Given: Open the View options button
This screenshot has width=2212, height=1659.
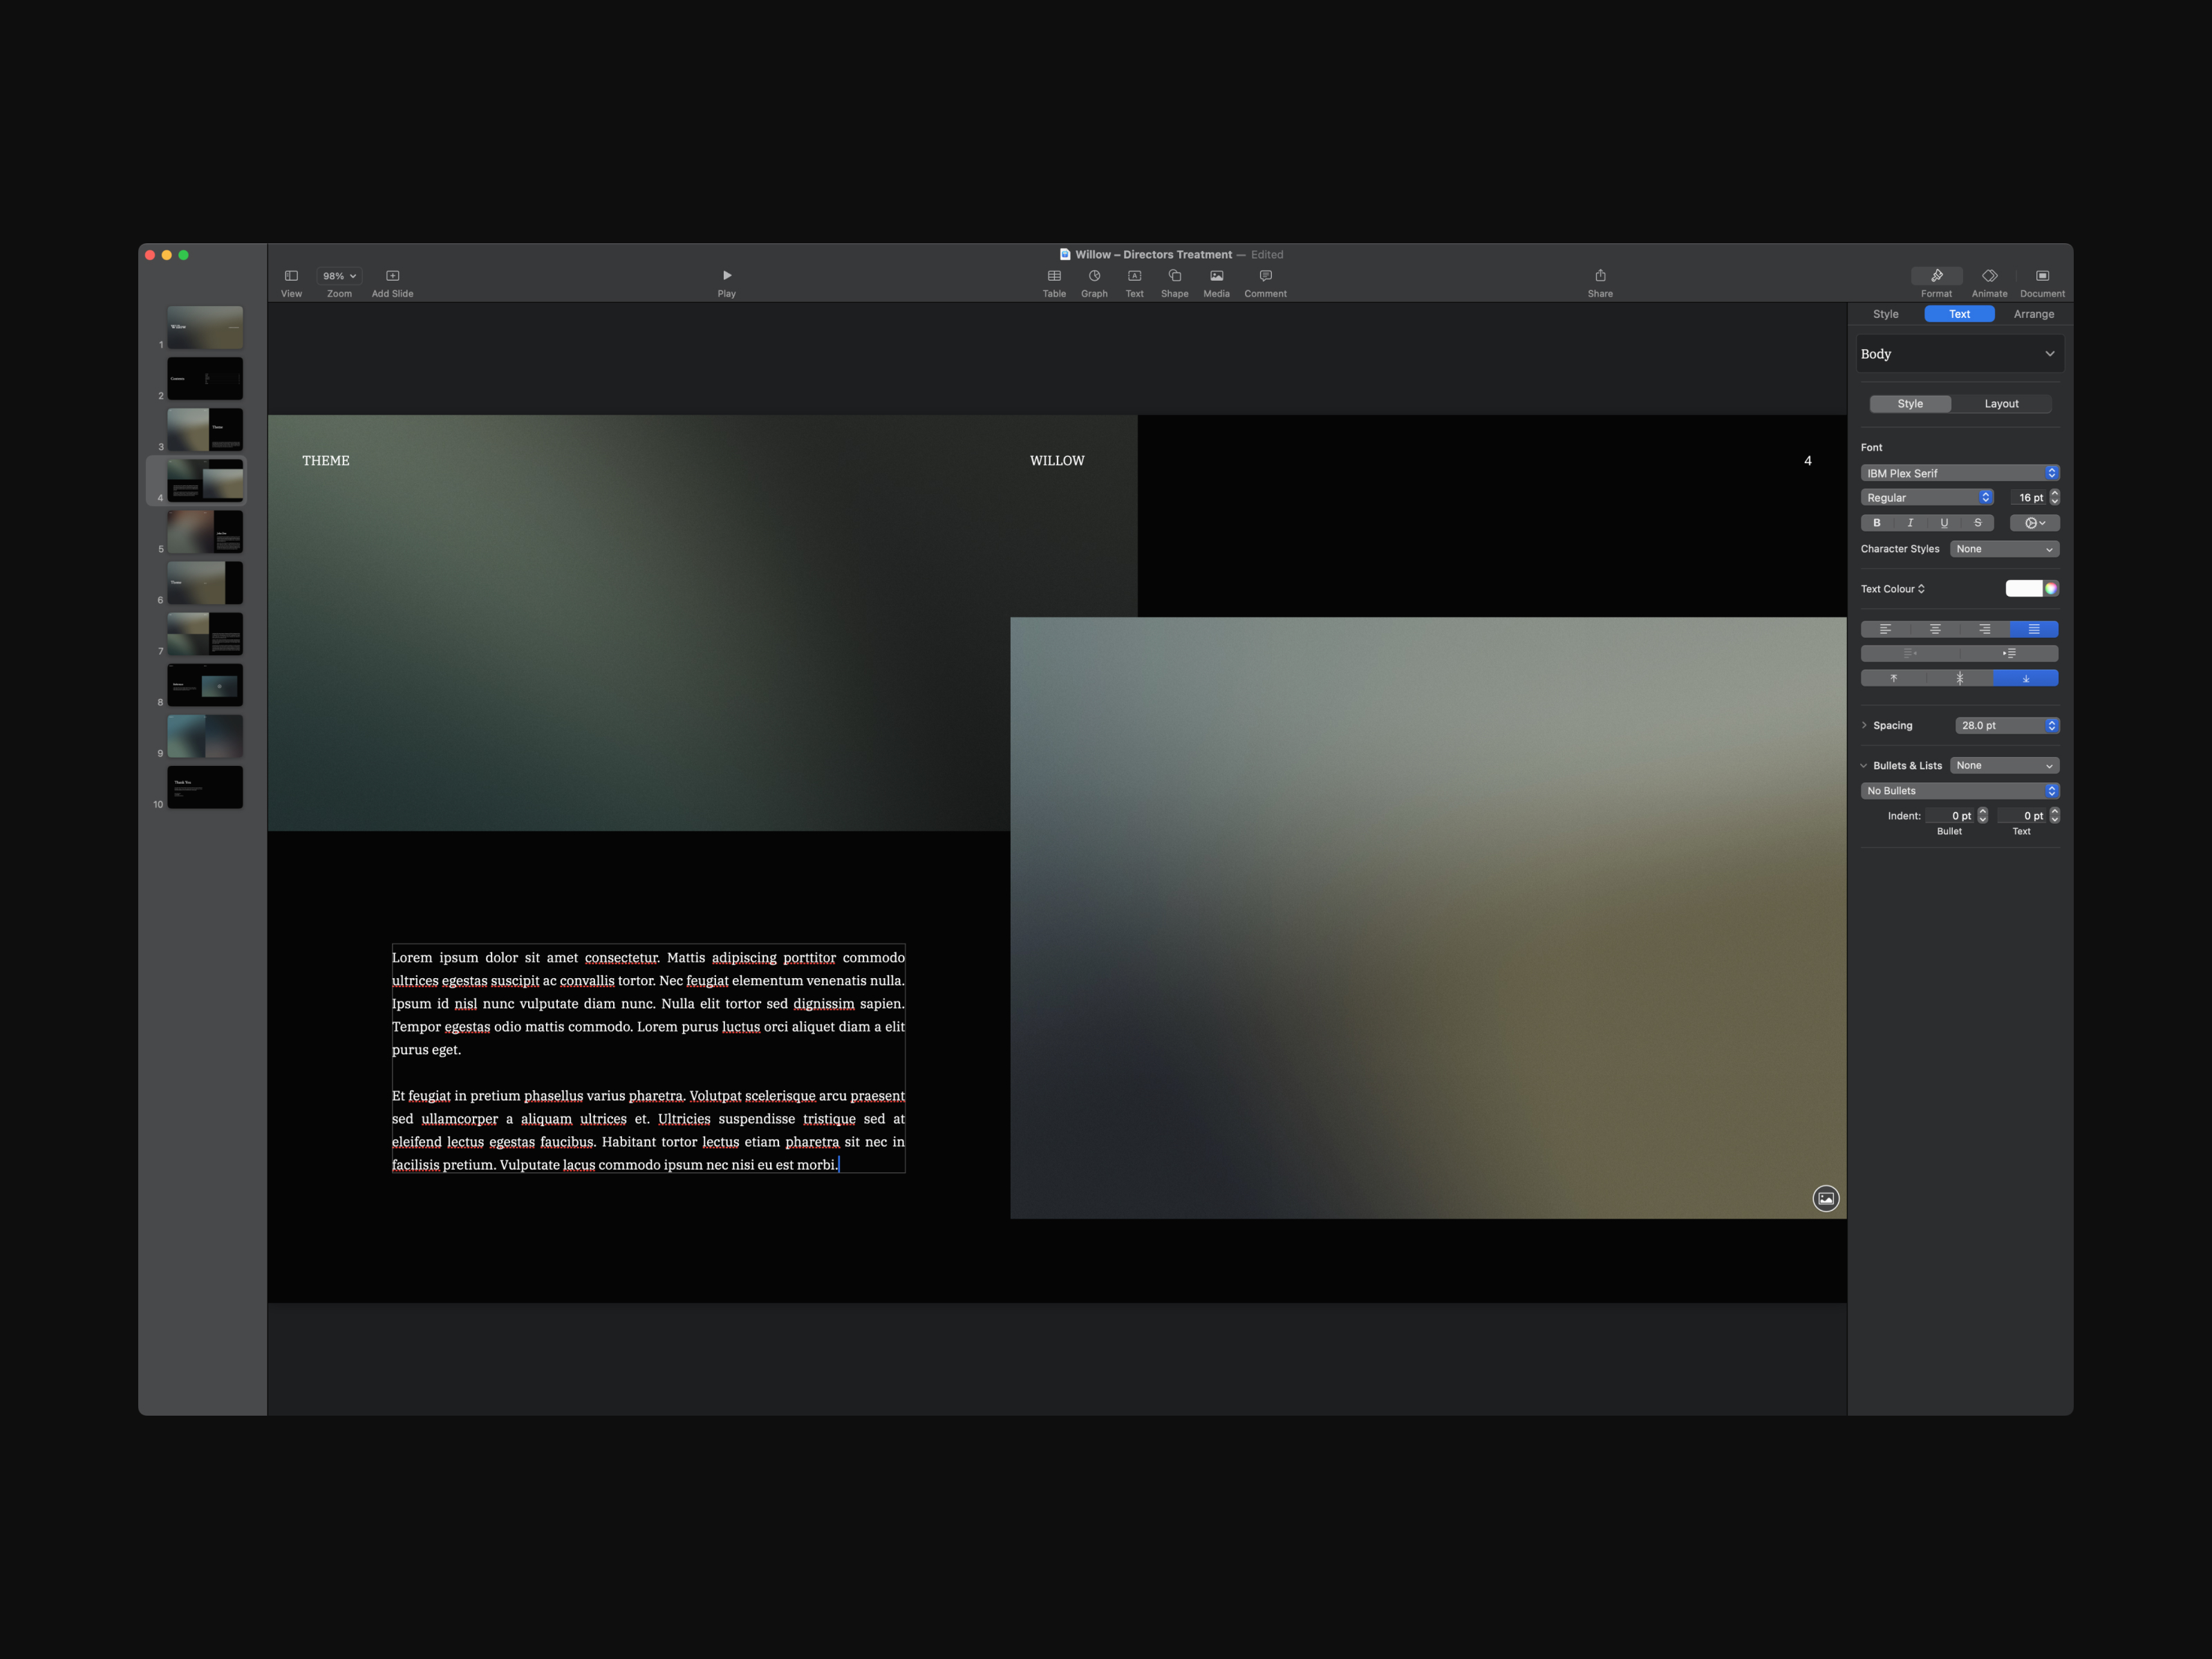Looking at the screenshot, I should pyautogui.click(x=291, y=276).
